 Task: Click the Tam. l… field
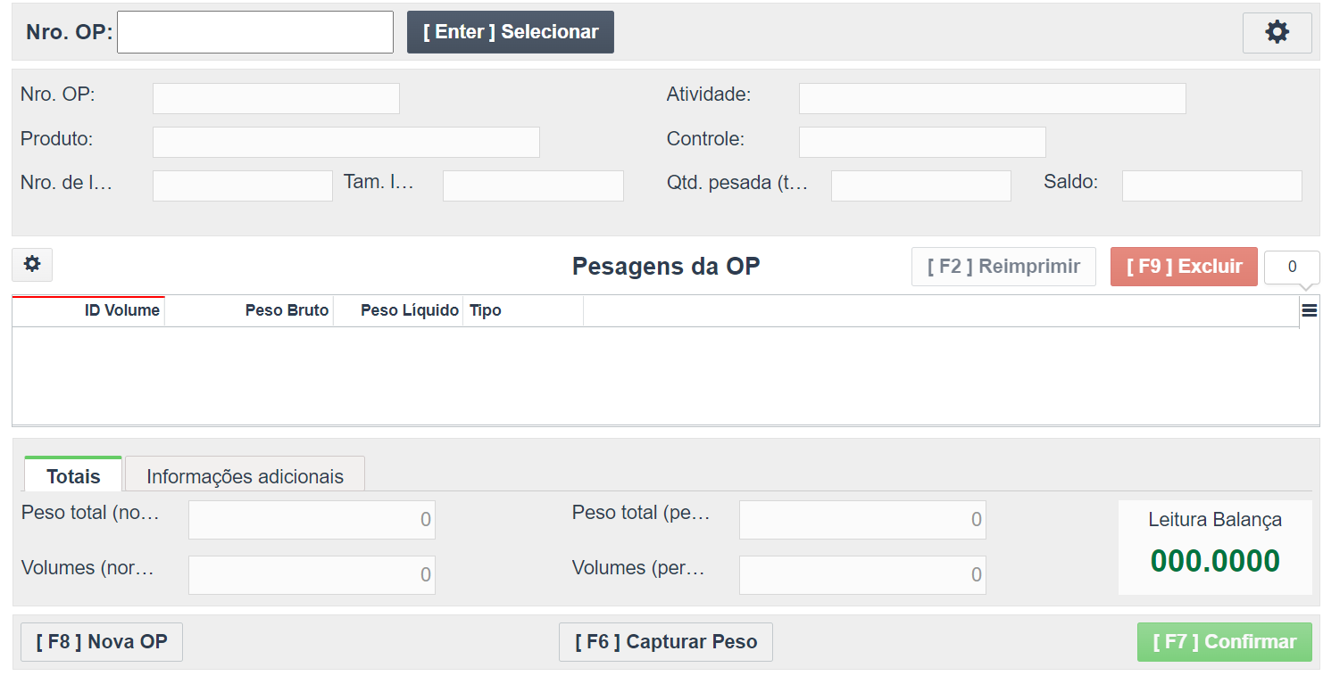[x=533, y=185]
